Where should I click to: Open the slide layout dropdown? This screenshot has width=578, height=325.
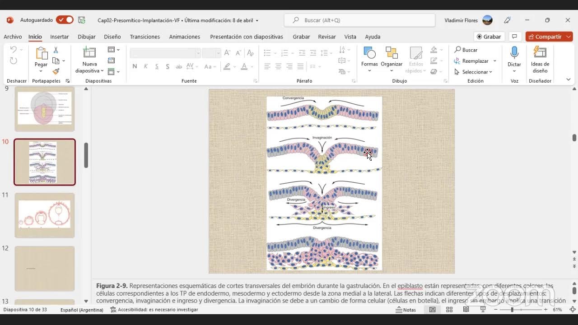(113, 50)
